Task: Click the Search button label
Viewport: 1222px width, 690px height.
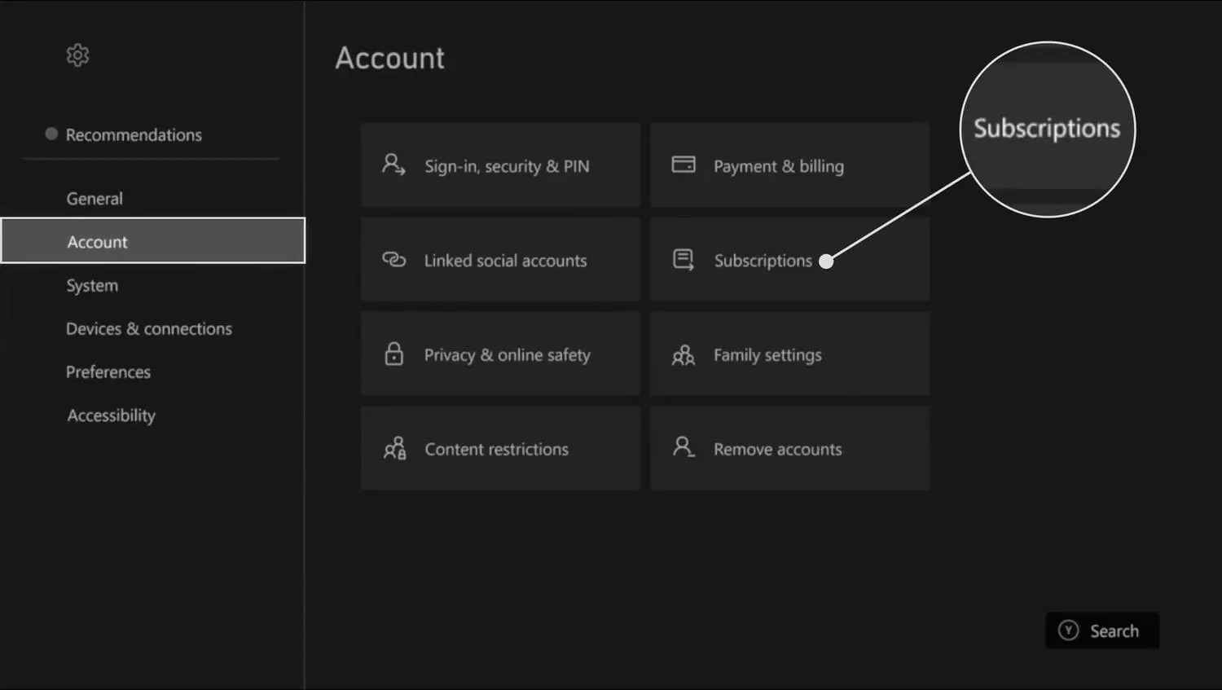Action: 1114,631
